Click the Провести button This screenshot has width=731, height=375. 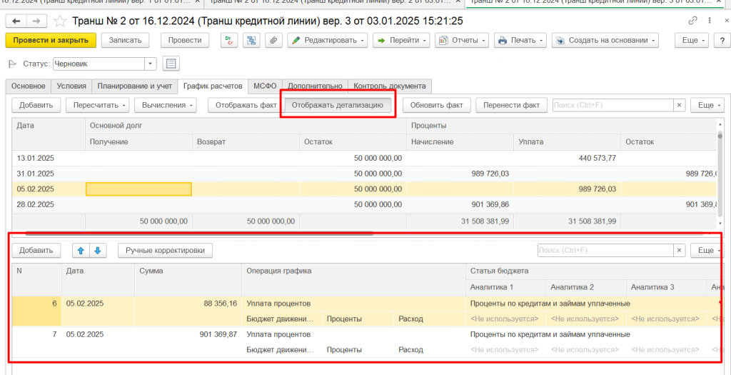pyautogui.click(x=185, y=40)
